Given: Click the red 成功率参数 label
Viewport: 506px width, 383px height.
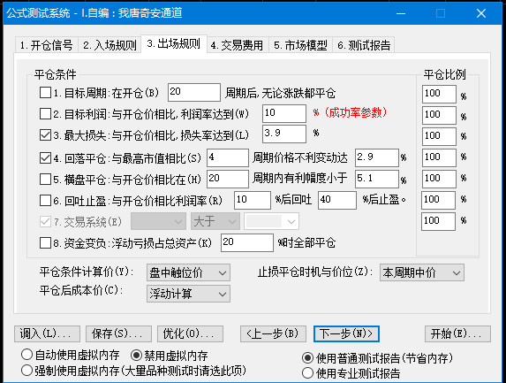Looking at the screenshot, I should [x=355, y=112].
